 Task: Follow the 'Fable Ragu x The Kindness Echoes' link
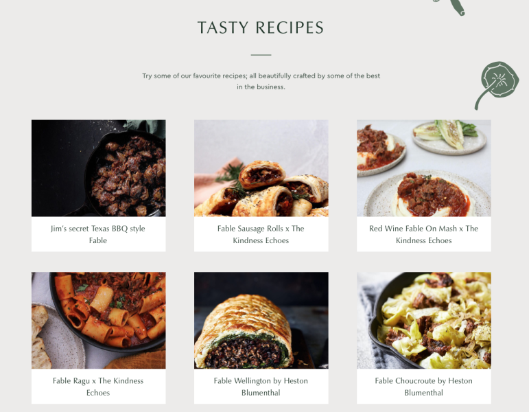(98, 387)
